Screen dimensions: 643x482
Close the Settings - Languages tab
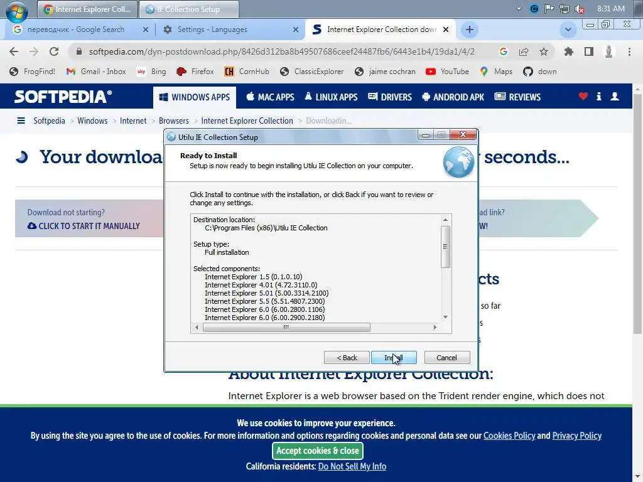tap(296, 29)
